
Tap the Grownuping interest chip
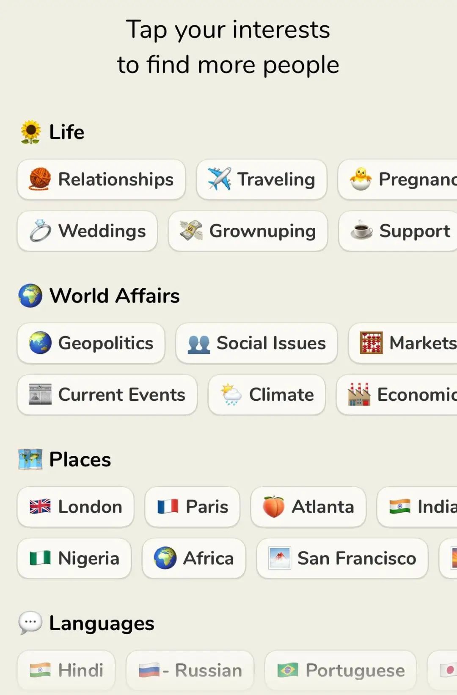248,231
